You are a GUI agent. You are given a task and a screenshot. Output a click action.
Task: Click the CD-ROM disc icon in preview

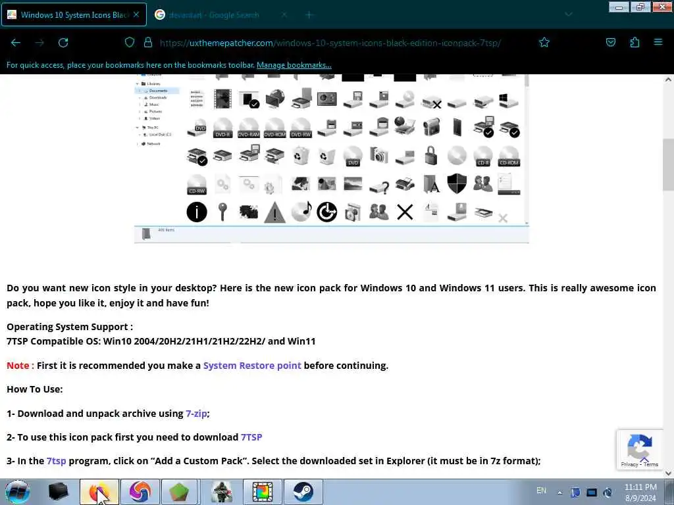(x=509, y=156)
